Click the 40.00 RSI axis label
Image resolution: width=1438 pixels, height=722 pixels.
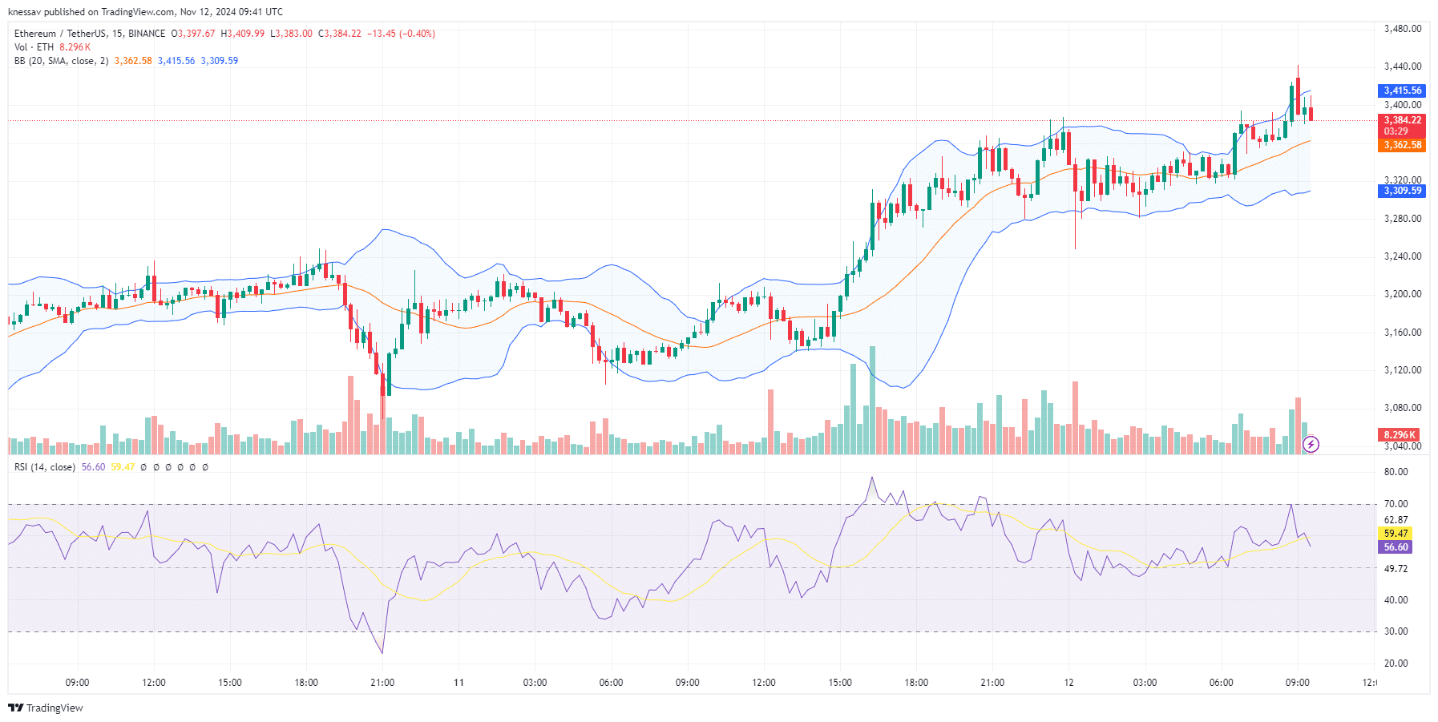(1396, 600)
